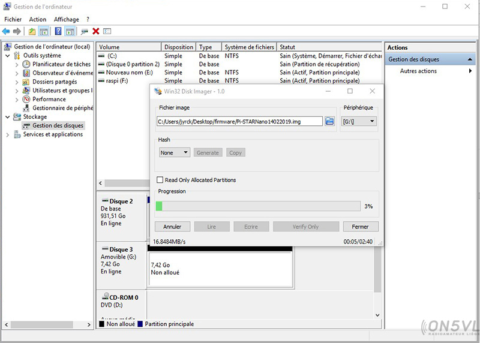Click the Verify Only button
Image resolution: width=480 pixels, height=343 pixels.
[x=306, y=227]
